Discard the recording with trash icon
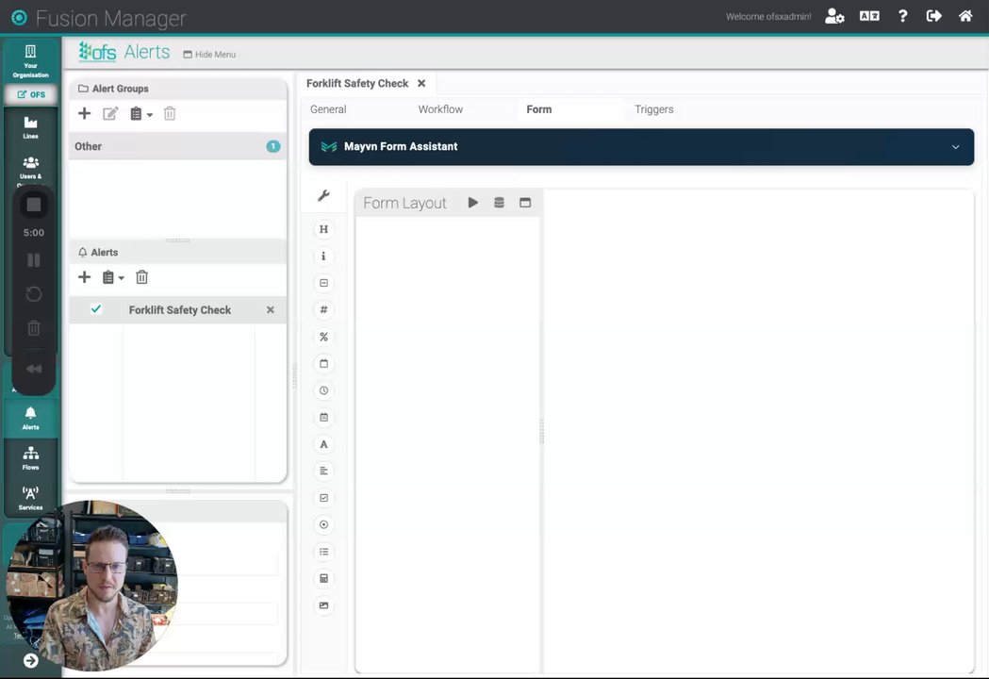Viewport: 989px width, 679px height. [33, 328]
